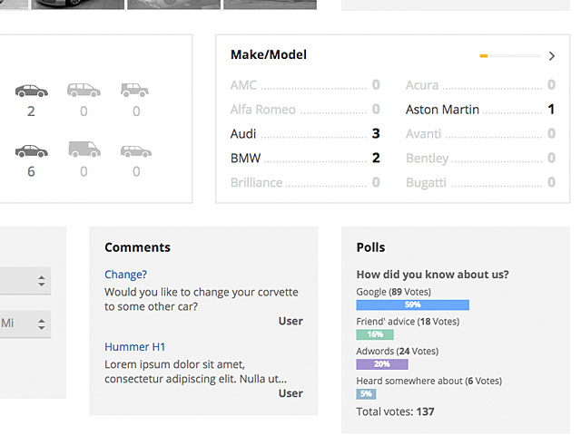This screenshot has height=435, width=581.
Task: Go to next Make/Model page arrow
Action: tap(552, 56)
